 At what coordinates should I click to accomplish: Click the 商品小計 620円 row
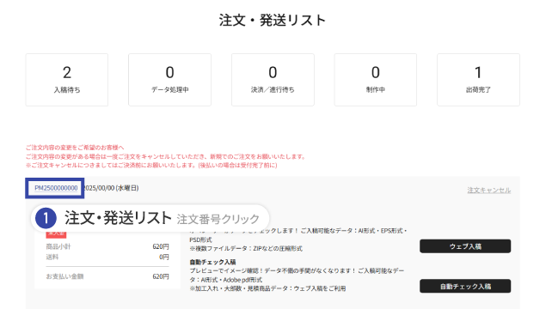[x=107, y=247]
